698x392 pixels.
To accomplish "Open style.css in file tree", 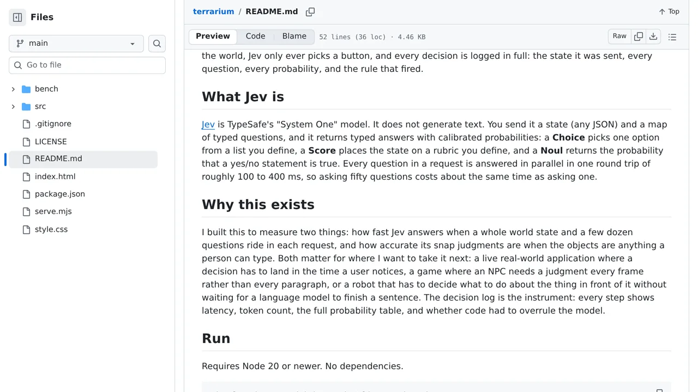I will (x=51, y=229).
